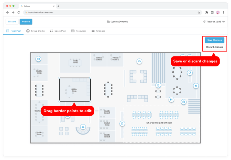Viewport: 231px width, 160px height.
Task: Click Discard changes option
Action: point(214,47)
